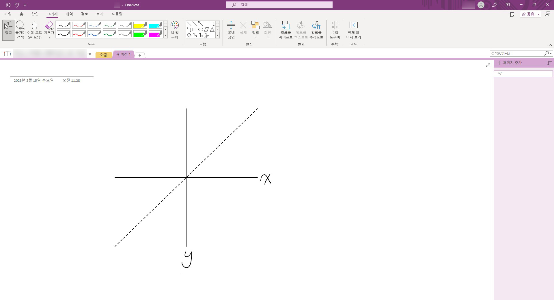Screen dimensions: 554x300
Task: Select the straight line shape
Action: coord(189,24)
